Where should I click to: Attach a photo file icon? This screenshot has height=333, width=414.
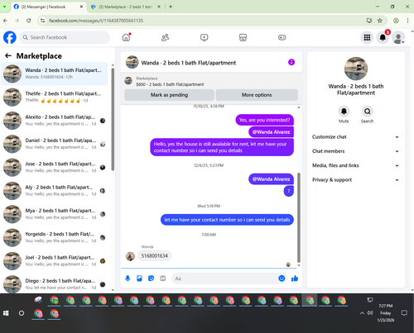(x=139, y=278)
